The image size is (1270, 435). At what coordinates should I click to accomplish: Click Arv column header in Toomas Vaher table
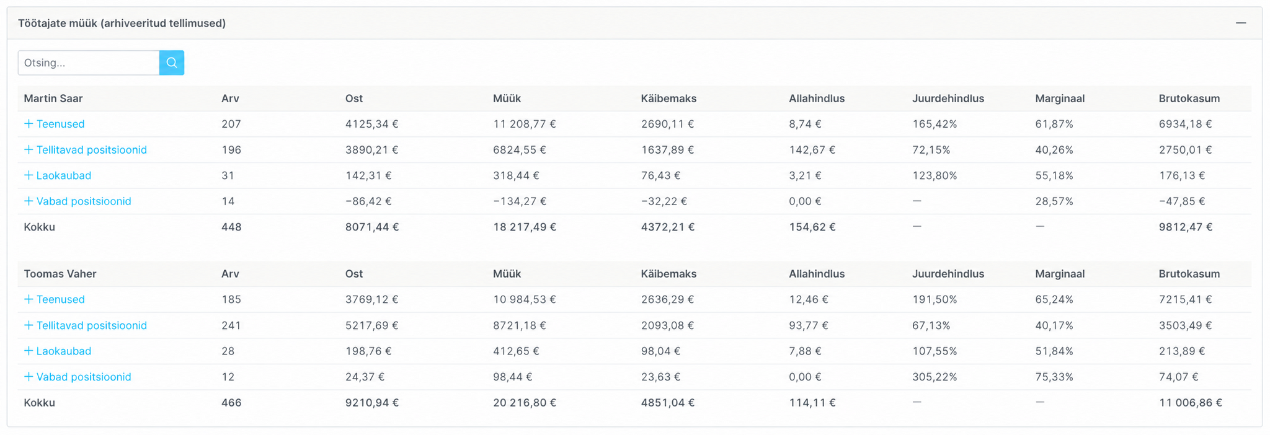[x=230, y=274]
